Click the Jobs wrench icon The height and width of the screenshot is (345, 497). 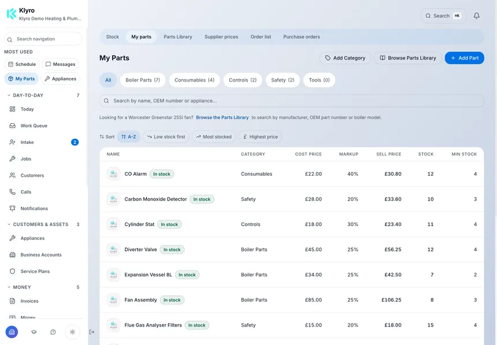tap(12, 159)
